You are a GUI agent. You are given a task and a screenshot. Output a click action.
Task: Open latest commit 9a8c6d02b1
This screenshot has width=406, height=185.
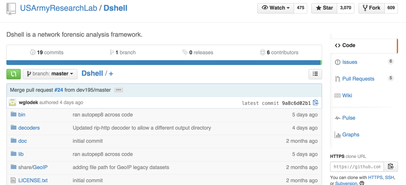click(296, 103)
